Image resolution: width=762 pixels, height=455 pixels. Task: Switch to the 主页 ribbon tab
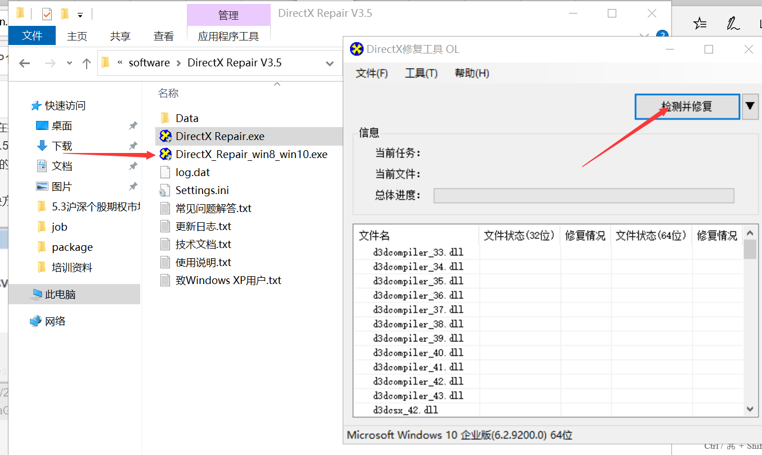click(x=77, y=36)
